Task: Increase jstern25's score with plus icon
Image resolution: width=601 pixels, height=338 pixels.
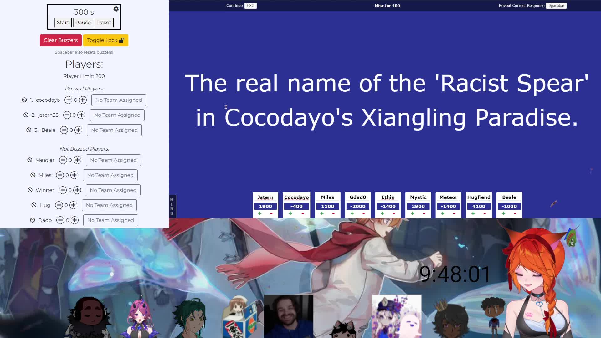Action: 81,115
